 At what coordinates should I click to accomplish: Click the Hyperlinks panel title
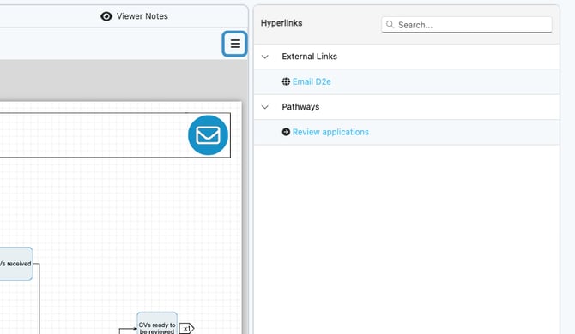coord(281,23)
